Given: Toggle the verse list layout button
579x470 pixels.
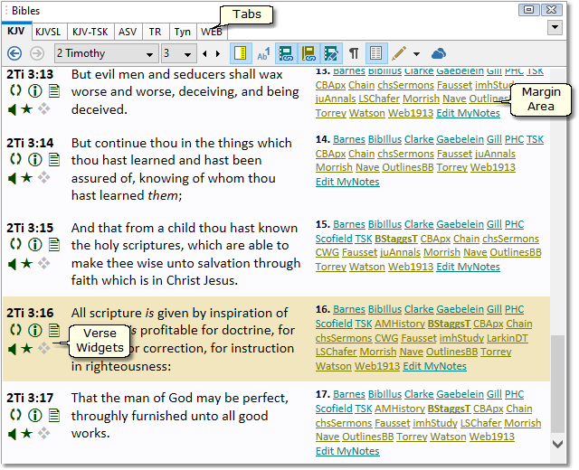Looking at the screenshot, I should point(376,53).
